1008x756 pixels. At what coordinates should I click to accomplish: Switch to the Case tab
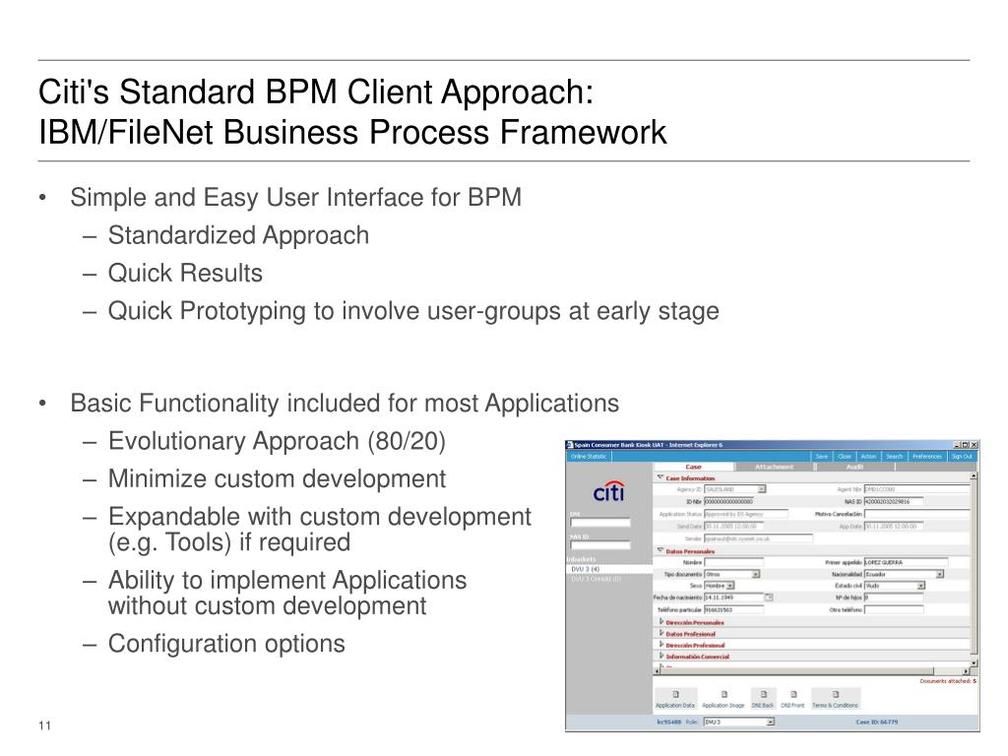point(694,467)
